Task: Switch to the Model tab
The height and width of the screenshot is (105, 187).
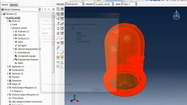Action: point(5,5)
